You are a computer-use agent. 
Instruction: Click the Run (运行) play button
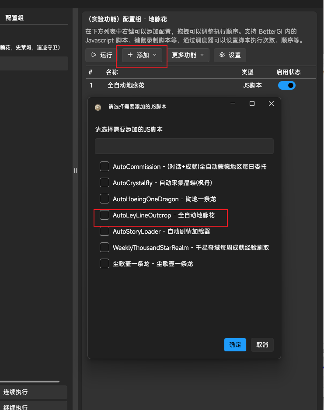101,55
